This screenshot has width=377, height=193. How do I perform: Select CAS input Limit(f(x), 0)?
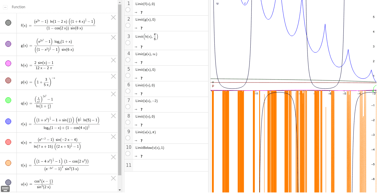tap(145, 4)
